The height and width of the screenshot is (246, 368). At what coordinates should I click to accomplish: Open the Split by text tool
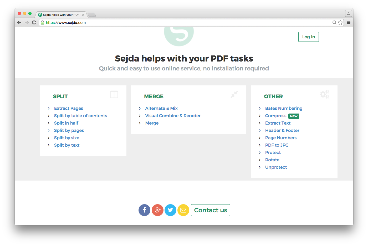point(67,145)
